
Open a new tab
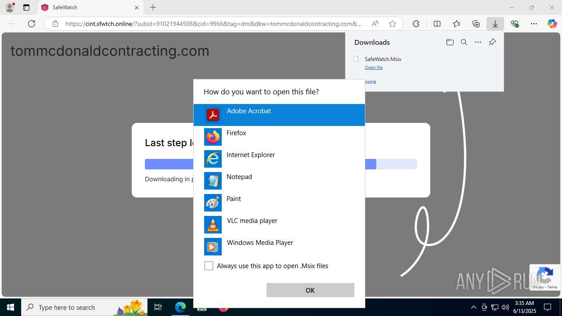153,7
